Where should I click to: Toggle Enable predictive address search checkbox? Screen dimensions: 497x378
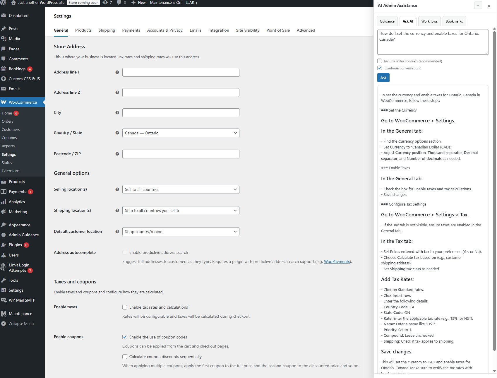[x=125, y=252]
